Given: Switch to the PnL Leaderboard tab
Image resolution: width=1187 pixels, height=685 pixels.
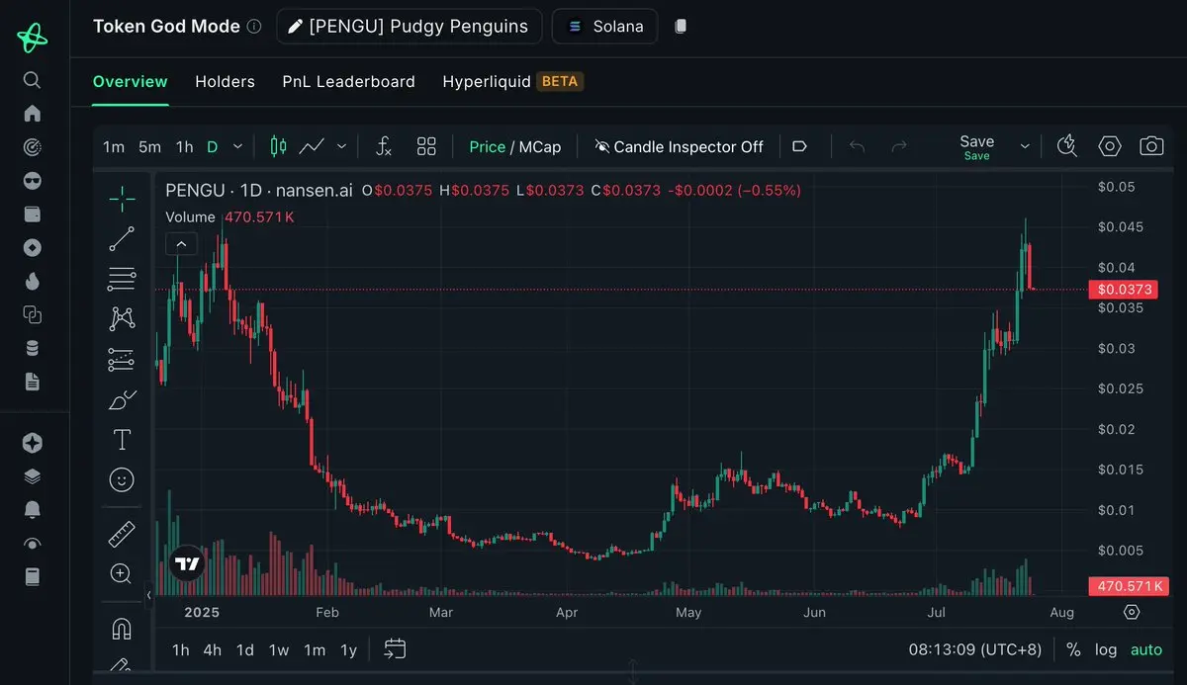Looking at the screenshot, I should 348,82.
